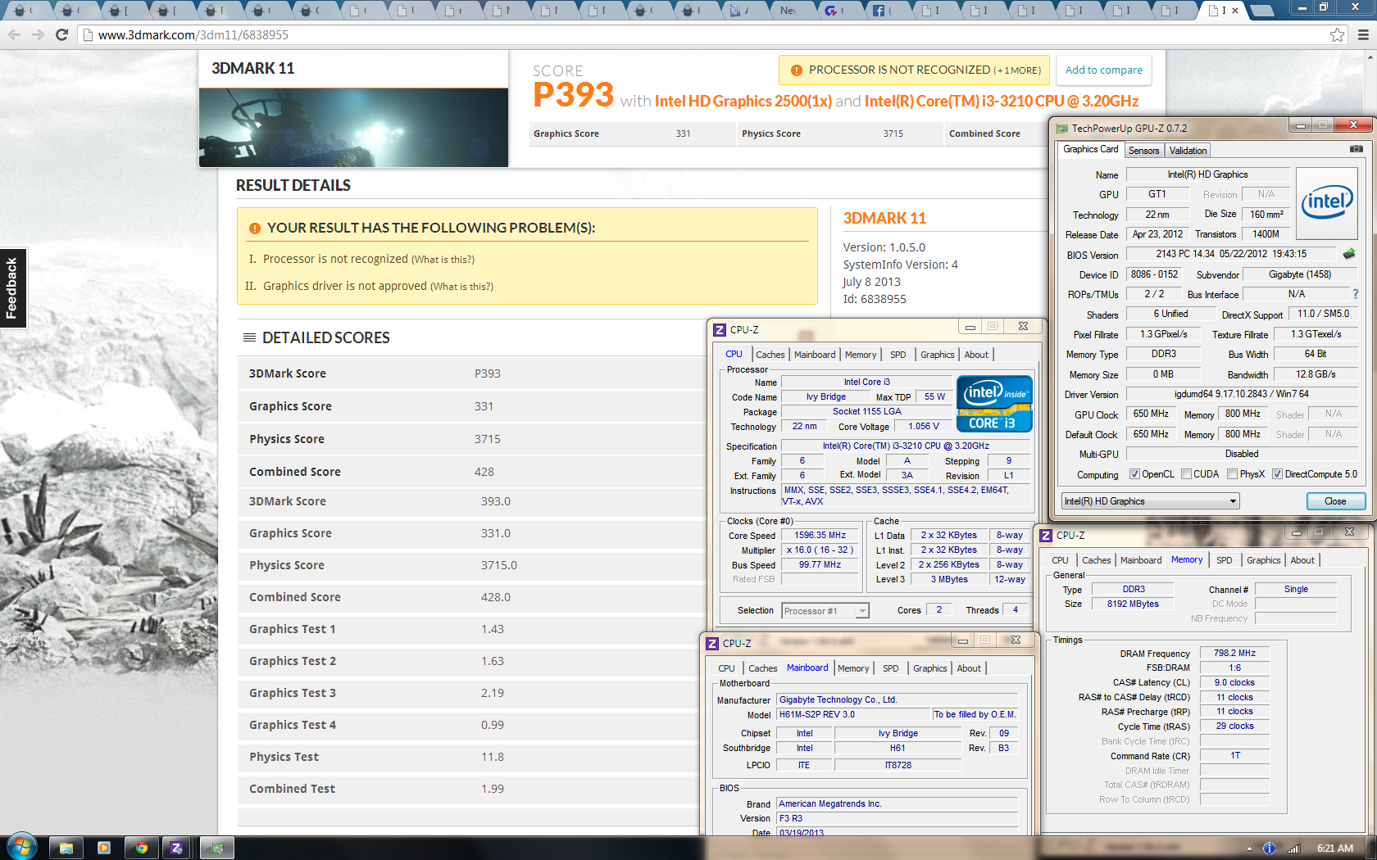Click the network signal tray icon

click(1294, 849)
